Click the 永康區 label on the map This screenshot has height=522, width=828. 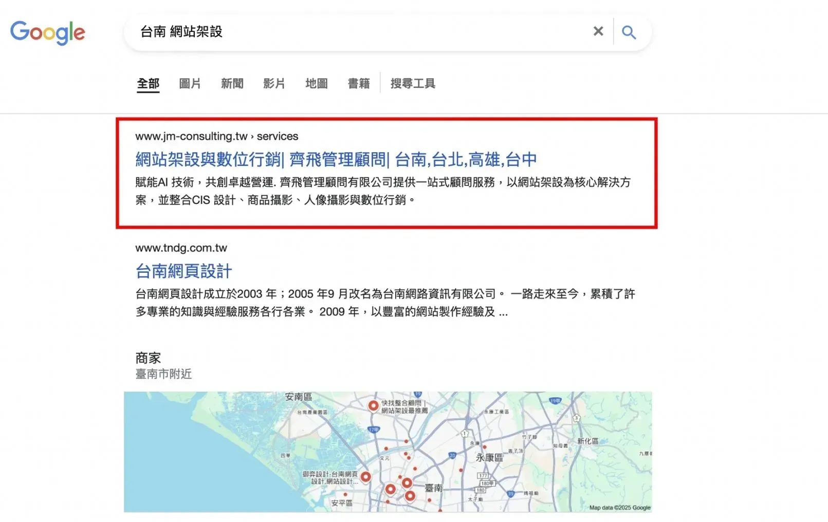tap(489, 457)
